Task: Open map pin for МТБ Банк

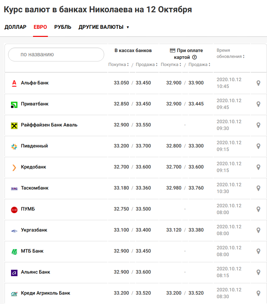Action: (258, 251)
